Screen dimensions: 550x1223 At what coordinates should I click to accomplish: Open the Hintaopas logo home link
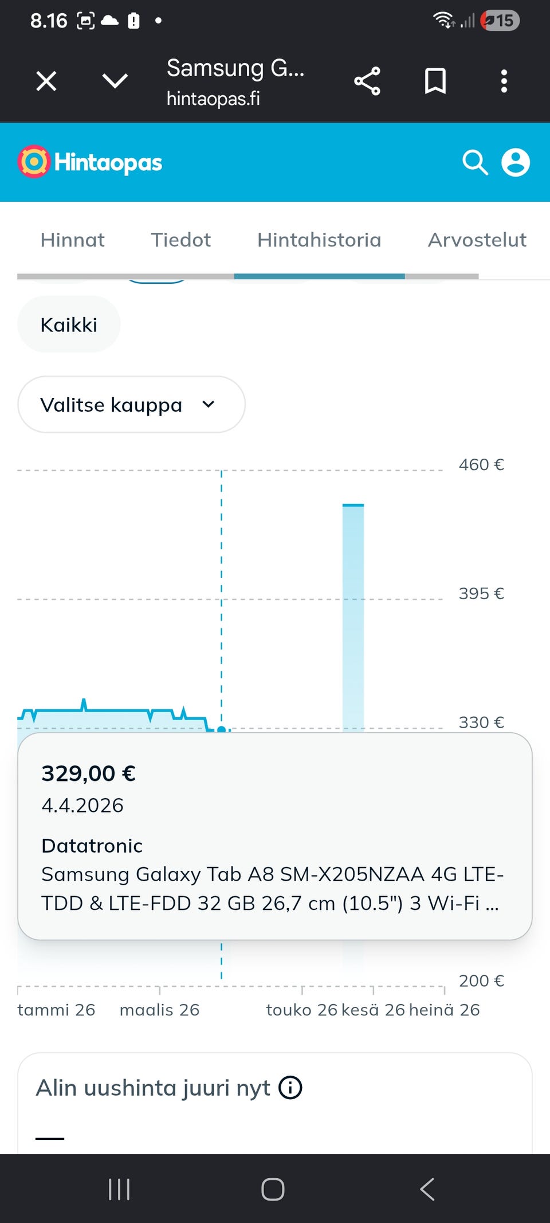(x=90, y=162)
